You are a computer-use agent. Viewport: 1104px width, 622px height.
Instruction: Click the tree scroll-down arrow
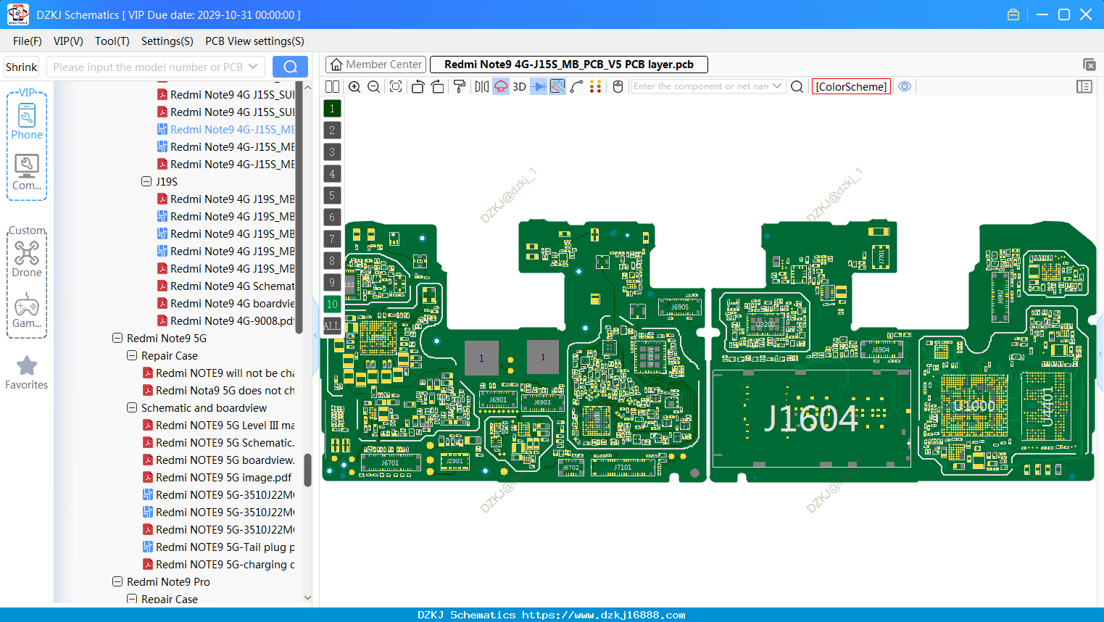tap(307, 598)
